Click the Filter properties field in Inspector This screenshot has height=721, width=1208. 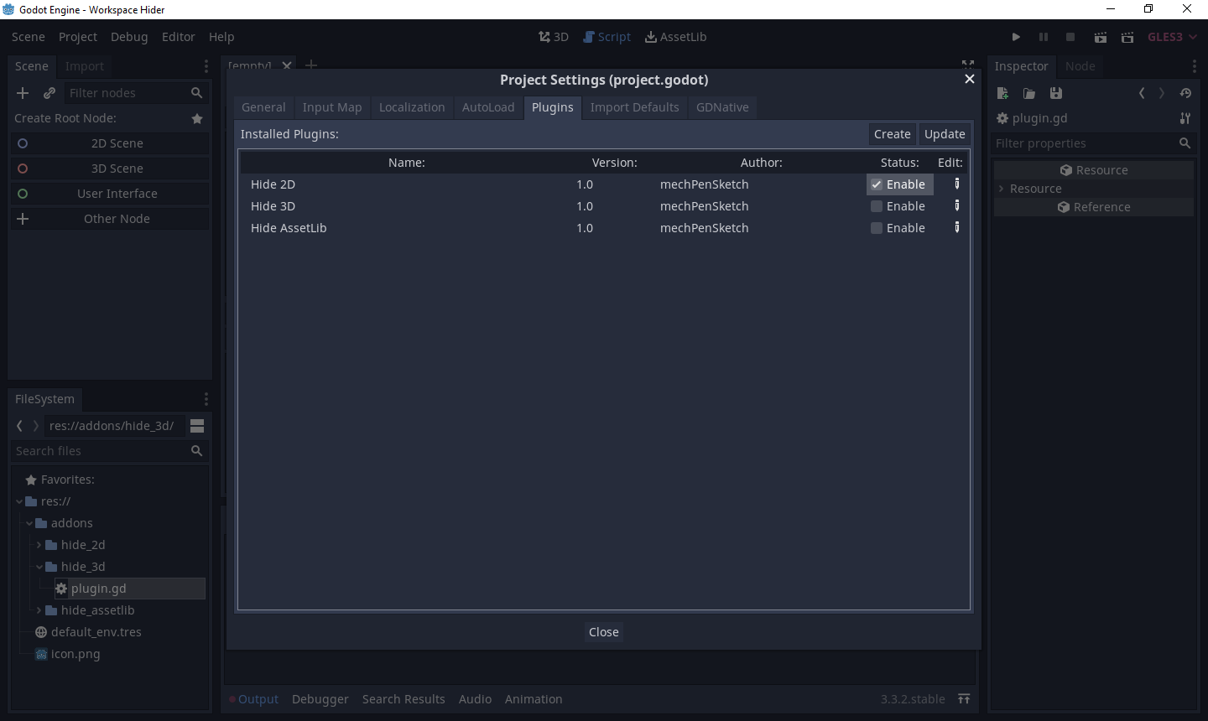coord(1094,143)
